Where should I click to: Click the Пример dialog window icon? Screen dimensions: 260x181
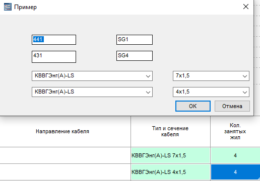click(8, 7)
